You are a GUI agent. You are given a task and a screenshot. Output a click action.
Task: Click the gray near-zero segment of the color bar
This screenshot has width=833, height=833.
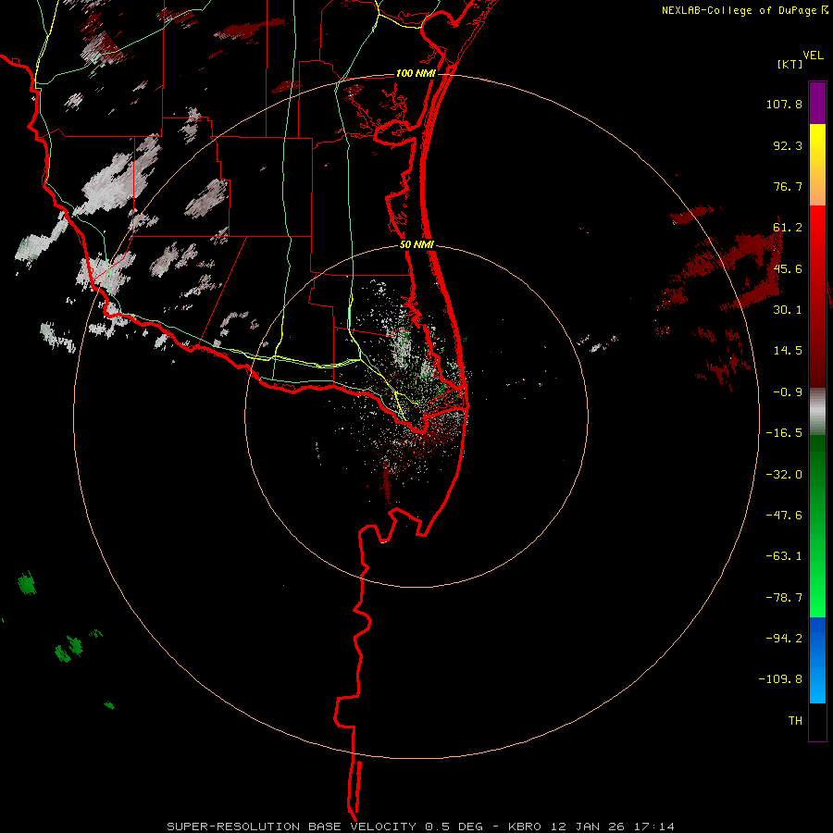(x=817, y=412)
